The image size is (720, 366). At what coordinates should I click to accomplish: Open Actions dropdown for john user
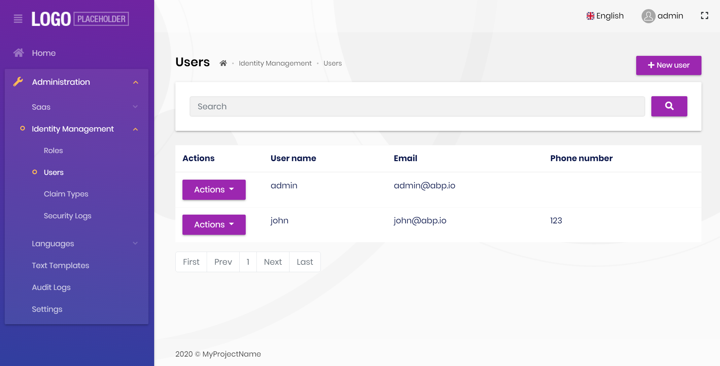tap(214, 224)
